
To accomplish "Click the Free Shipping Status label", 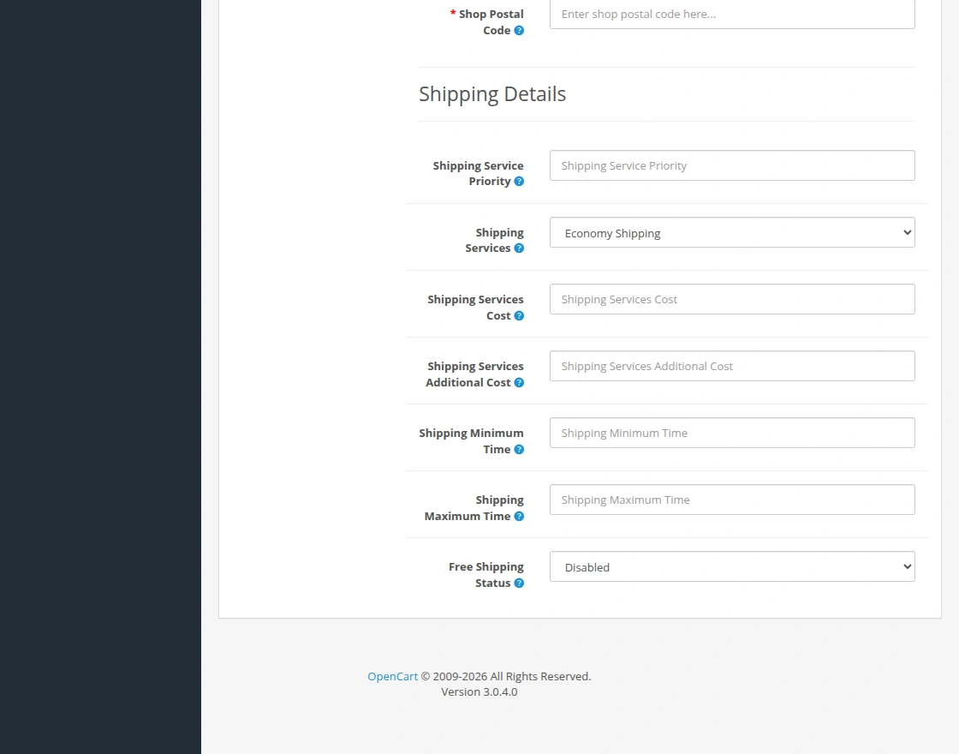I will [x=485, y=575].
